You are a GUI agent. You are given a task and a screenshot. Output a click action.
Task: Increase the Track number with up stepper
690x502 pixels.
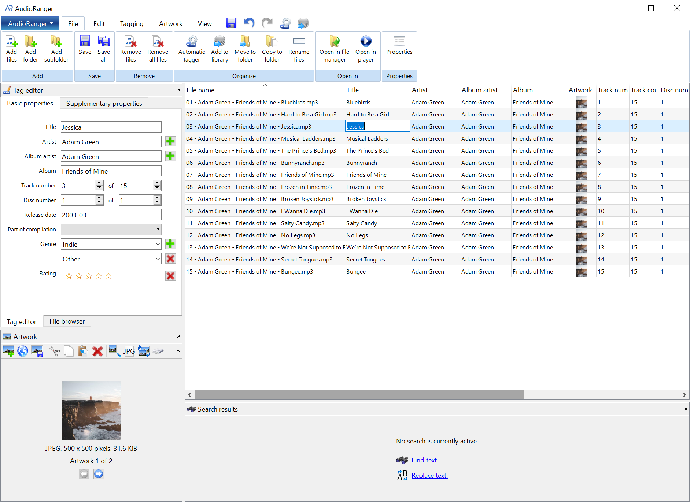99,183
